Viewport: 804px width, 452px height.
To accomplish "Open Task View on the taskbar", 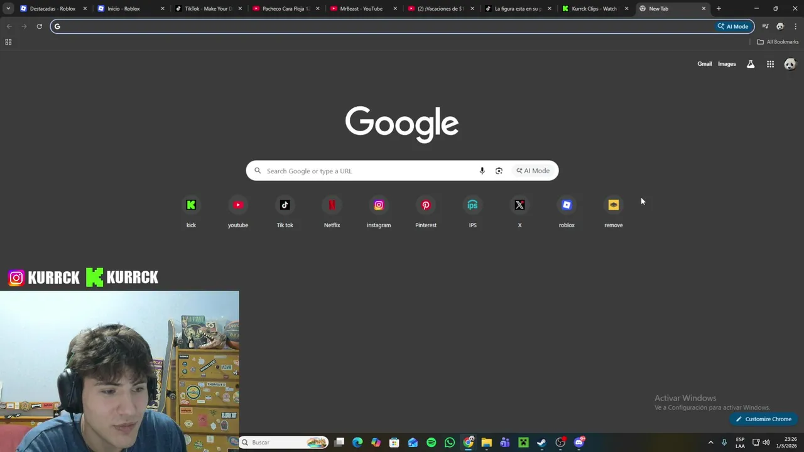I will pyautogui.click(x=339, y=443).
